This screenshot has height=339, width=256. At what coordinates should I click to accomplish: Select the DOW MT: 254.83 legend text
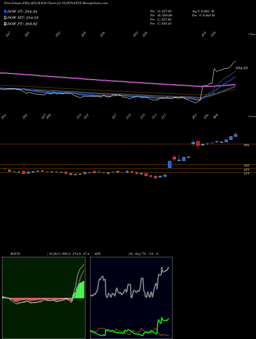click(23, 17)
